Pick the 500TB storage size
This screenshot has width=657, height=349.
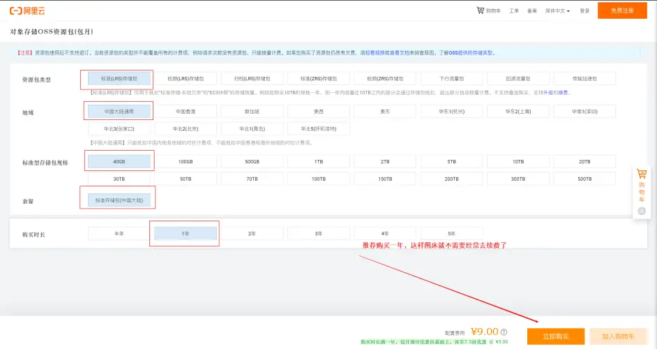tap(584, 179)
